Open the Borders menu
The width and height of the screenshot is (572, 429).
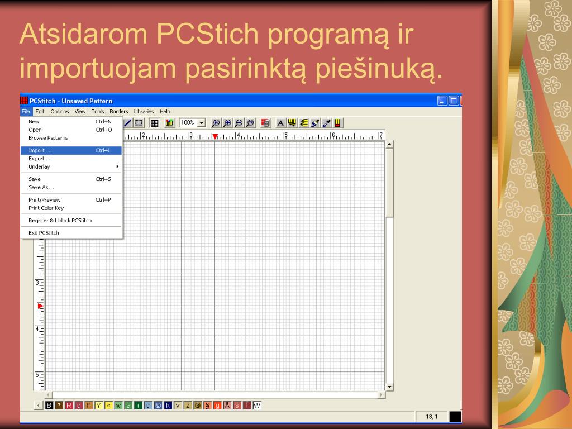tap(118, 112)
